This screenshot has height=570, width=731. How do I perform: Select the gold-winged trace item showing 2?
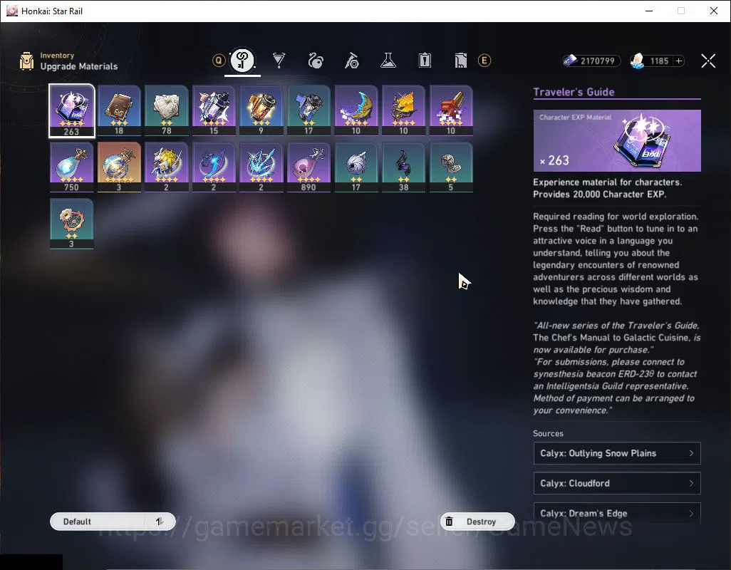coord(167,167)
